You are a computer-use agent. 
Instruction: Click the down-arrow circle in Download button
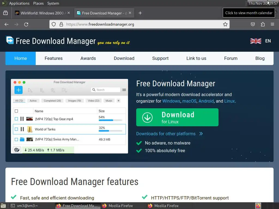click(x=147, y=118)
